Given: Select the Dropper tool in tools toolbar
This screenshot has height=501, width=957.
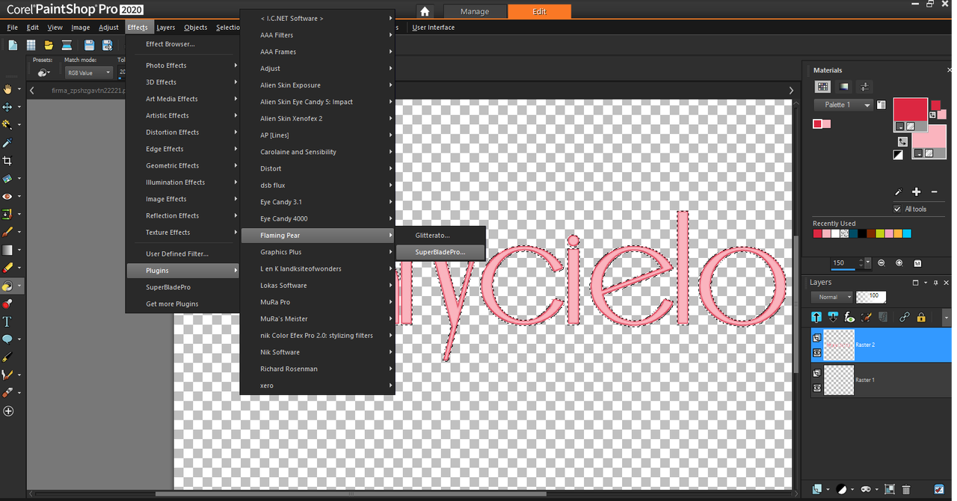Looking at the screenshot, I should pos(7,143).
